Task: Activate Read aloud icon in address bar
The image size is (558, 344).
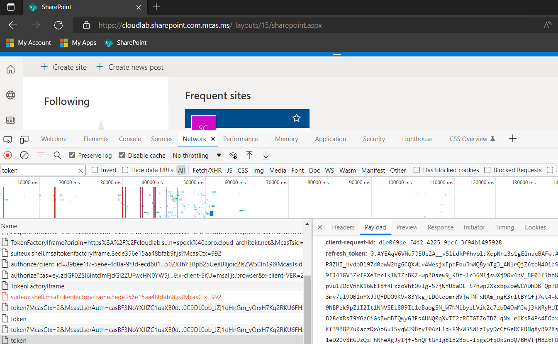Action: tap(548, 25)
